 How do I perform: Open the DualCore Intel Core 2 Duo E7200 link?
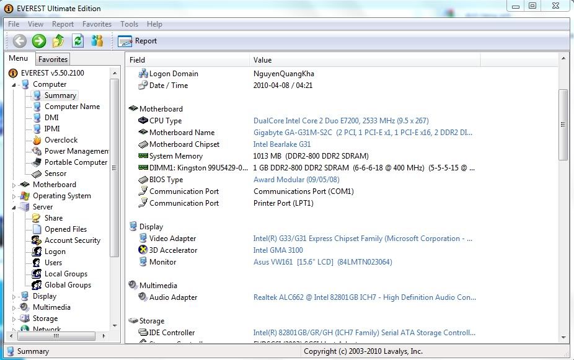[341, 121]
